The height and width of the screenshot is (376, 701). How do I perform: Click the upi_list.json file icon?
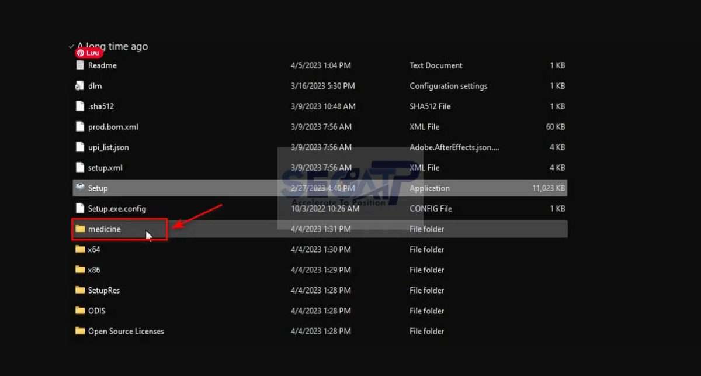pyautogui.click(x=80, y=147)
